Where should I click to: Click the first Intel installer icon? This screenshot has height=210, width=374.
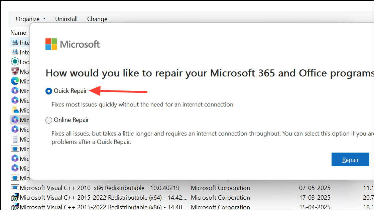[x=15, y=42]
